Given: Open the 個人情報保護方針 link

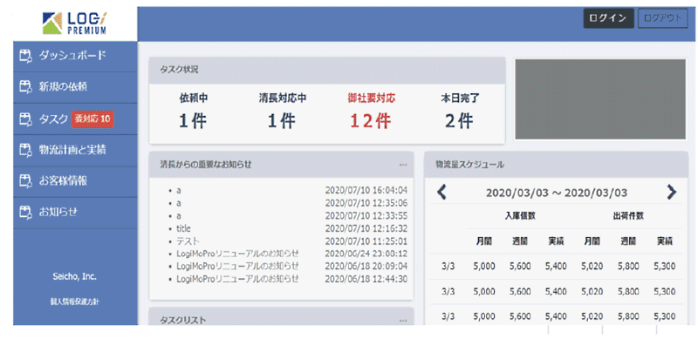Looking at the screenshot, I should (75, 302).
